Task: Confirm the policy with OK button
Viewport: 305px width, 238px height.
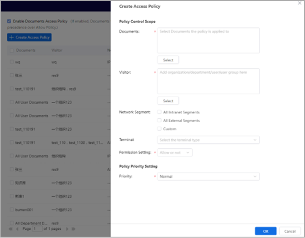Action: tap(265, 231)
